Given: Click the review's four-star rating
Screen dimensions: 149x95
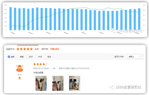Looking at the screenshot, I should tap(41, 64).
